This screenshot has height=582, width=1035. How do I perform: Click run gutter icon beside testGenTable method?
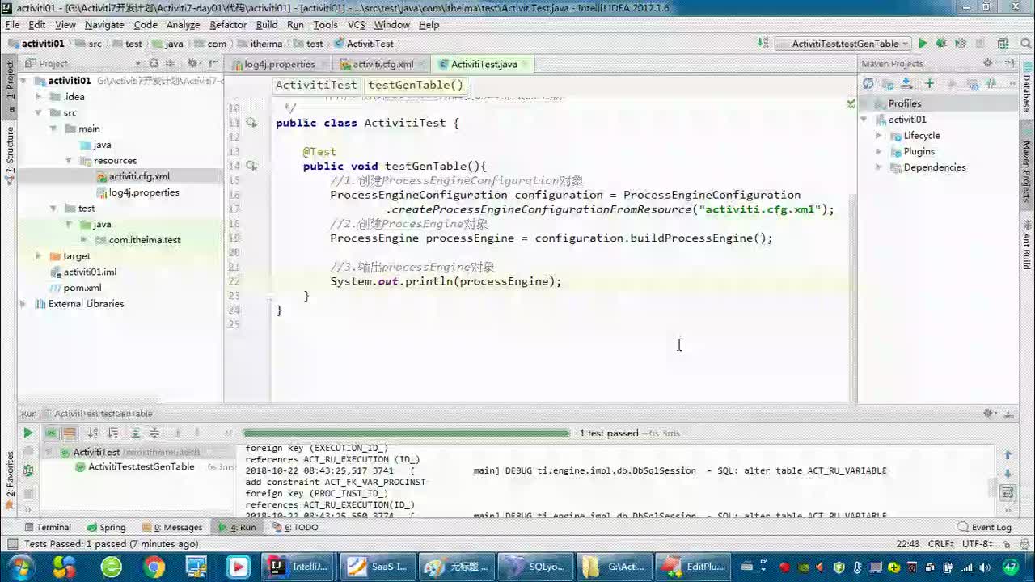[x=251, y=166]
